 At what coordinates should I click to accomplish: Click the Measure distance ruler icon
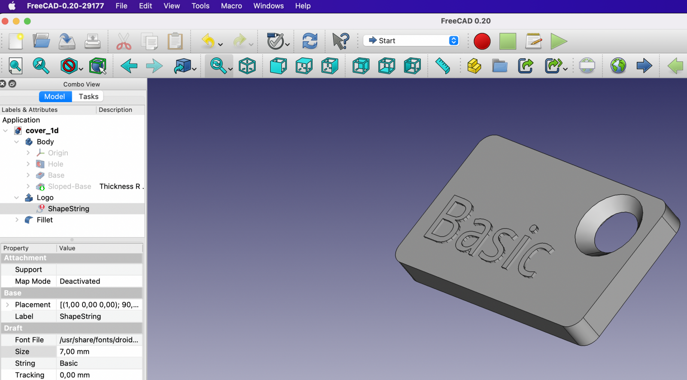[x=442, y=66]
